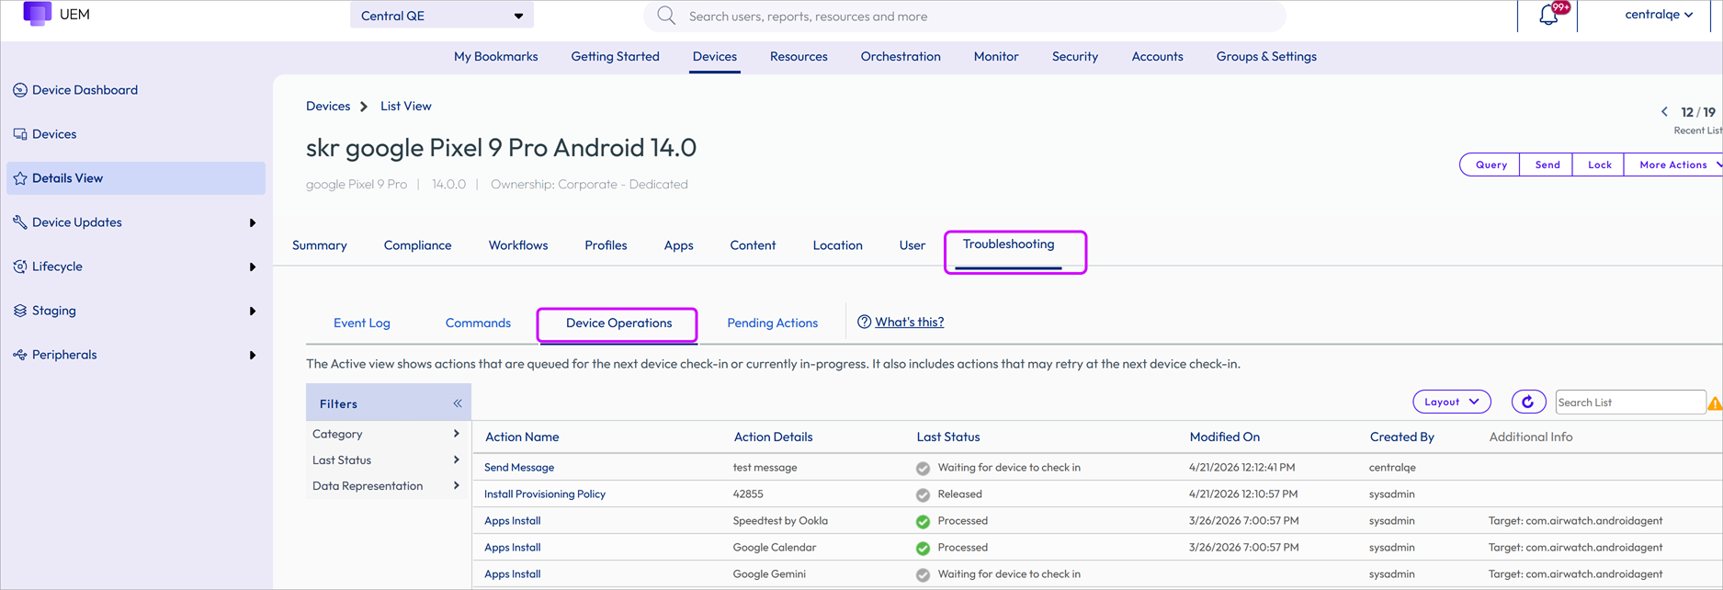Viewport: 1723px width, 590px height.
Task: Open the My Bookmarks menu
Action: pos(496,56)
